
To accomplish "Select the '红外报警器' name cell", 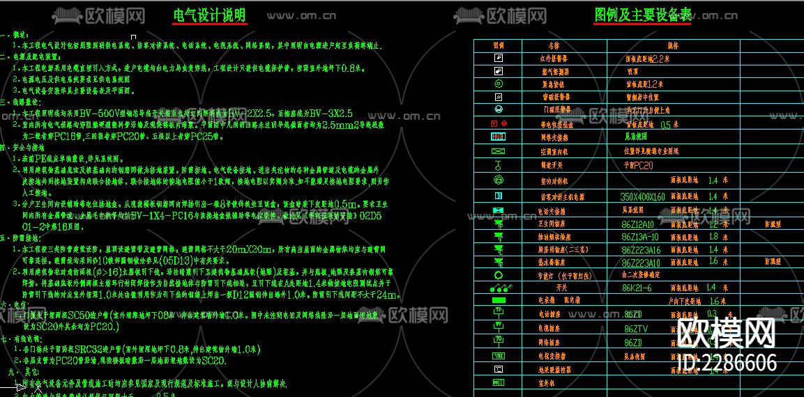I will [x=554, y=59].
